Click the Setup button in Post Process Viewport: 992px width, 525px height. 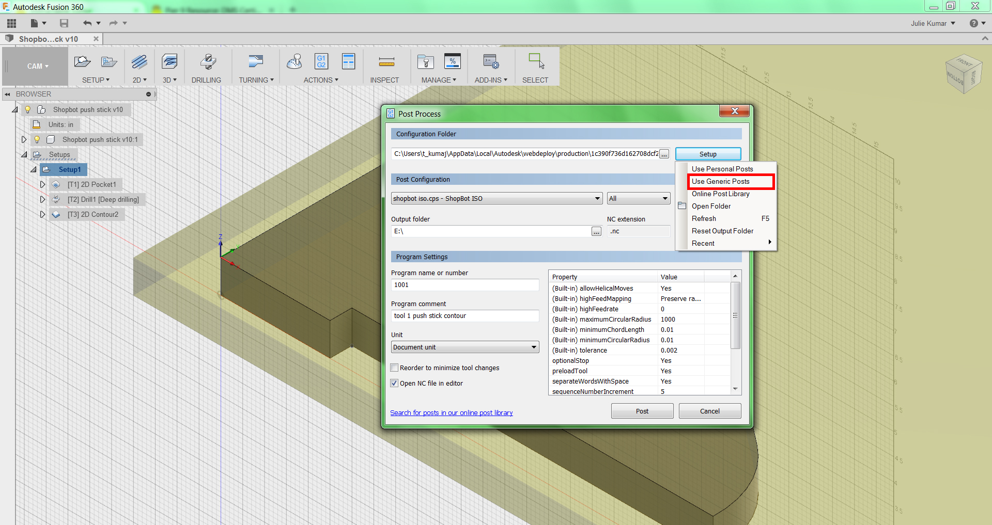click(x=708, y=154)
